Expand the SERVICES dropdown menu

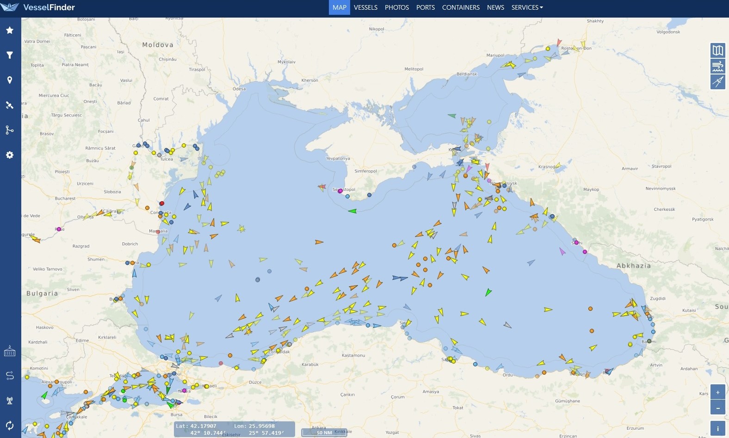(x=527, y=7)
